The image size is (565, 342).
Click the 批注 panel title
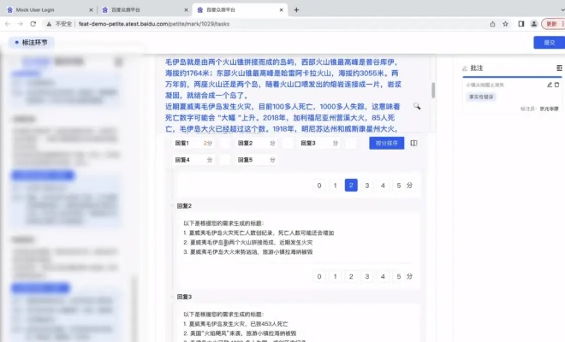point(476,68)
